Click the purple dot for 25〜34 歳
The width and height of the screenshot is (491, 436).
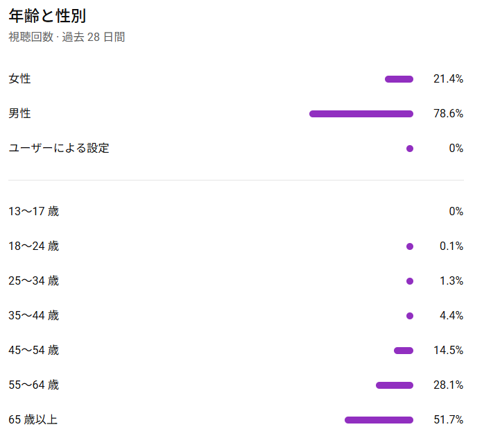(410, 281)
